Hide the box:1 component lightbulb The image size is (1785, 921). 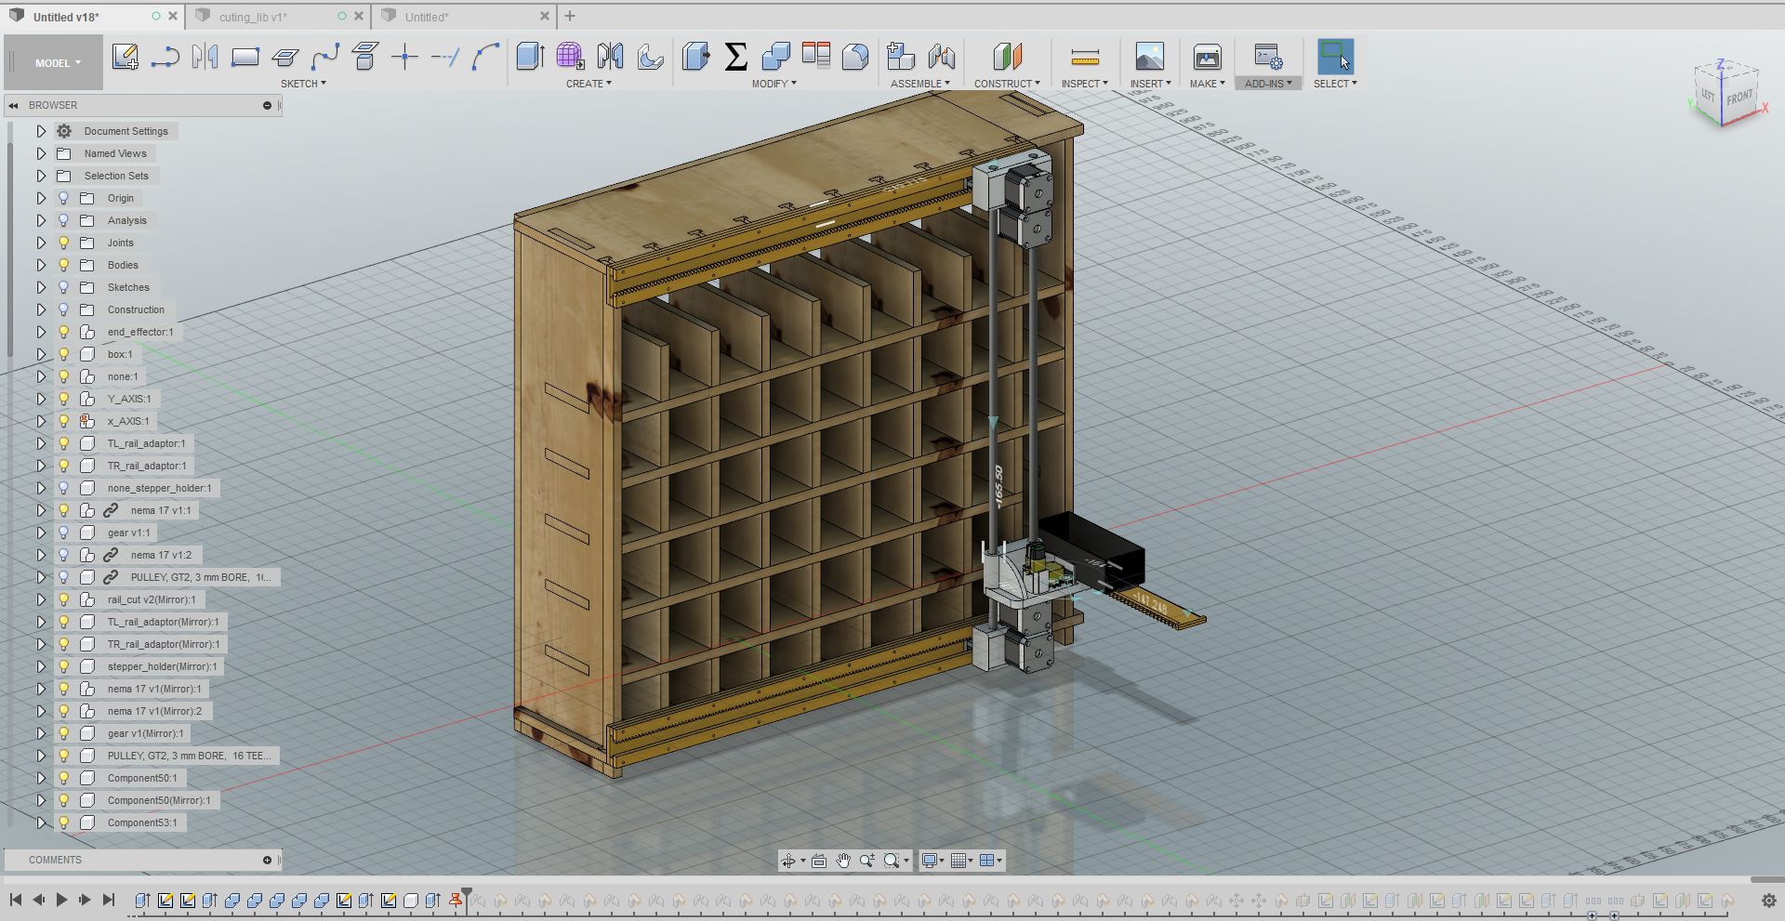point(64,354)
